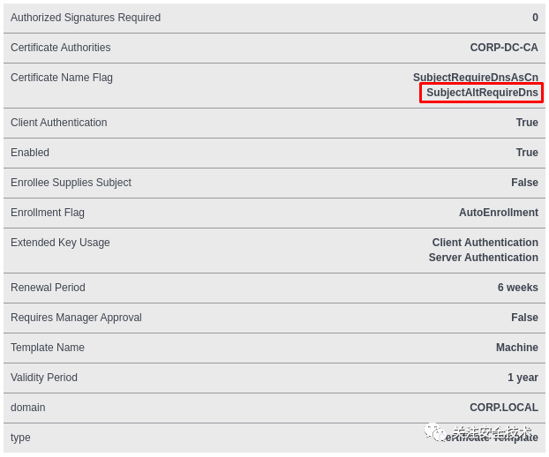Select the Machine template name value
Viewport: 549px width, 457px height.
click(517, 348)
